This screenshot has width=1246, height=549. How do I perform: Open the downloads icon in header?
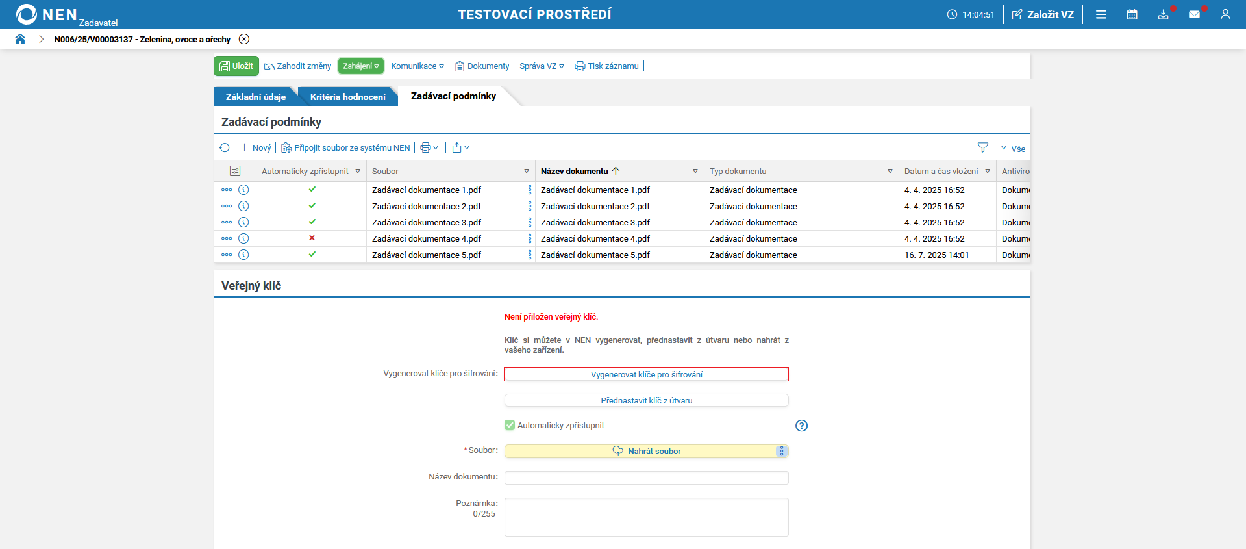tap(1163, 14)
